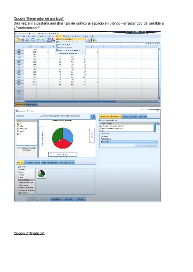The image size is (193, 272).
Task: Click the Cancelar button
Action: tap(68, 199)
